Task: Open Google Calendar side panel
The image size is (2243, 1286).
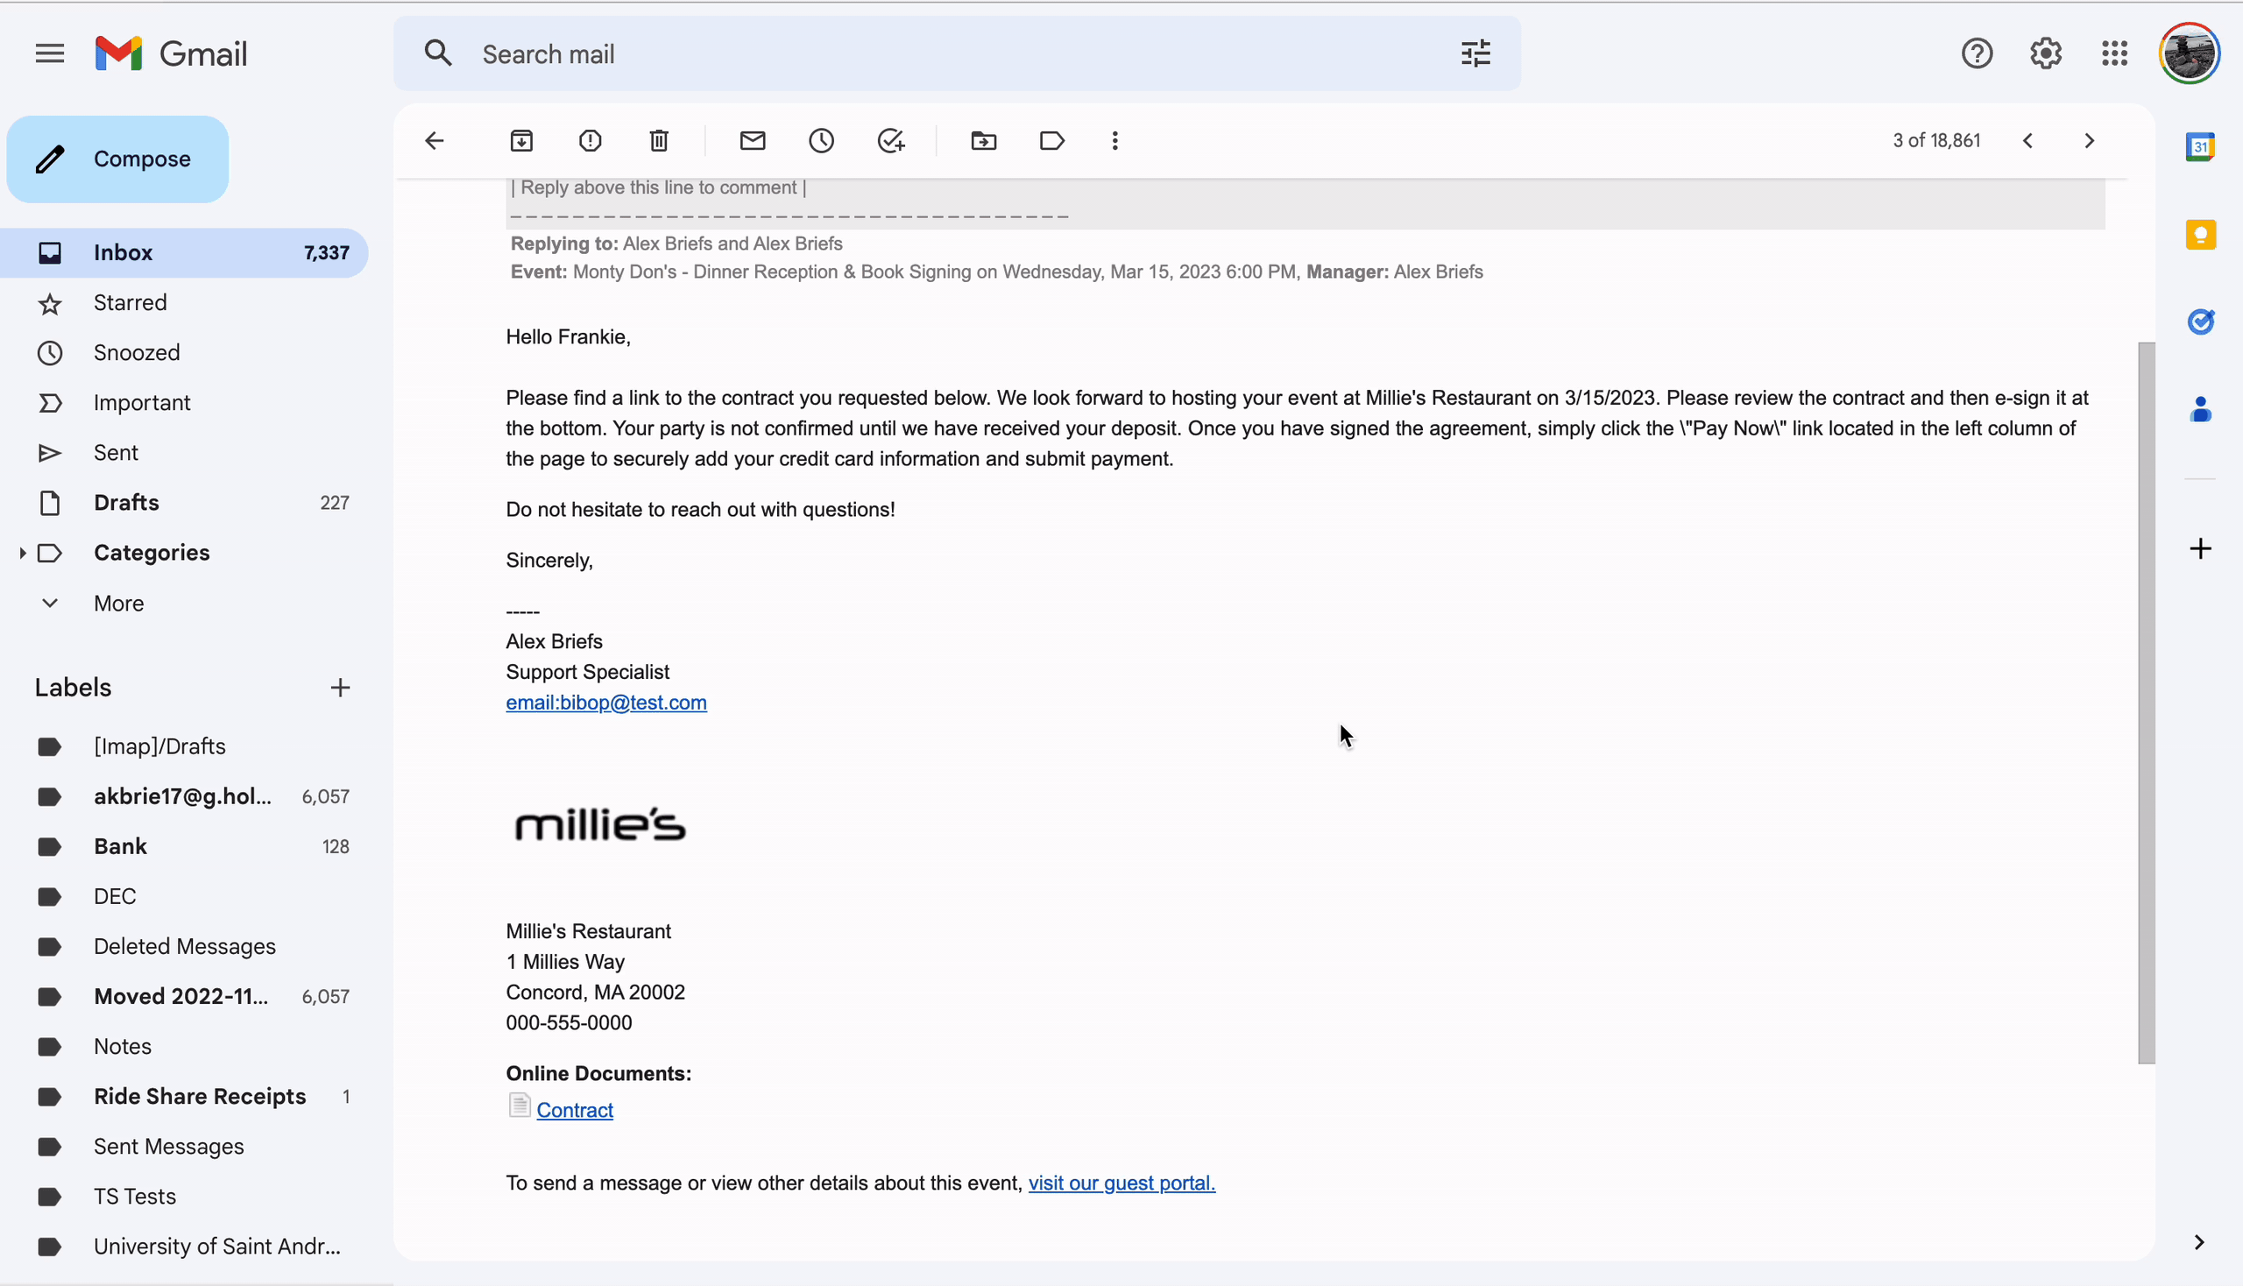Action: click(2200, 146)
